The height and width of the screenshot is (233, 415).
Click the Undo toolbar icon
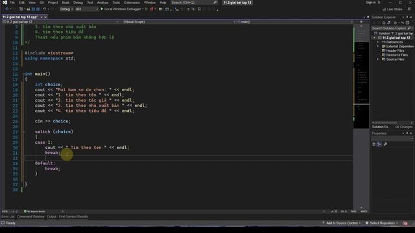click(45, 9)
